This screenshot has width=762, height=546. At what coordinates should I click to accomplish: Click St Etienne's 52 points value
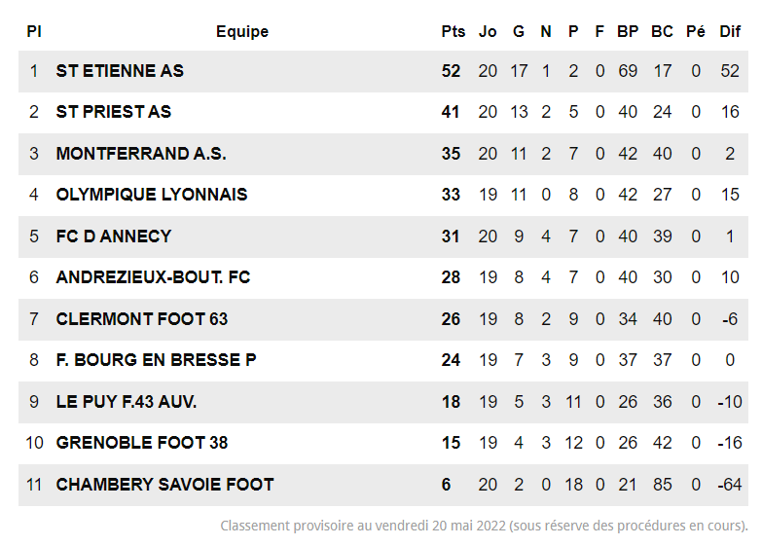point(451,71)
